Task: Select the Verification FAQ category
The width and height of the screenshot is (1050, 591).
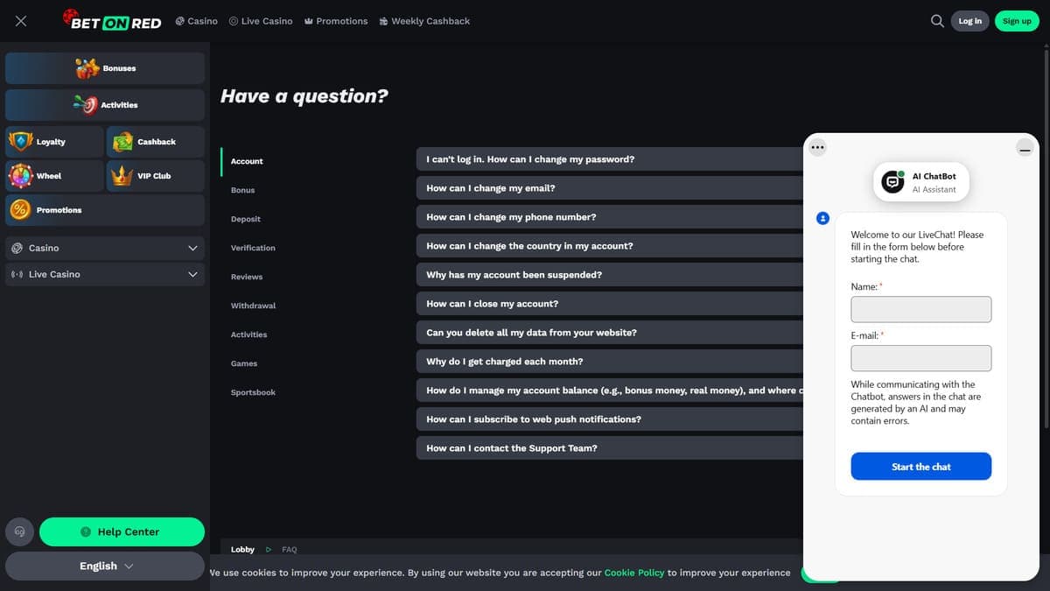Action: coord(253,248)
